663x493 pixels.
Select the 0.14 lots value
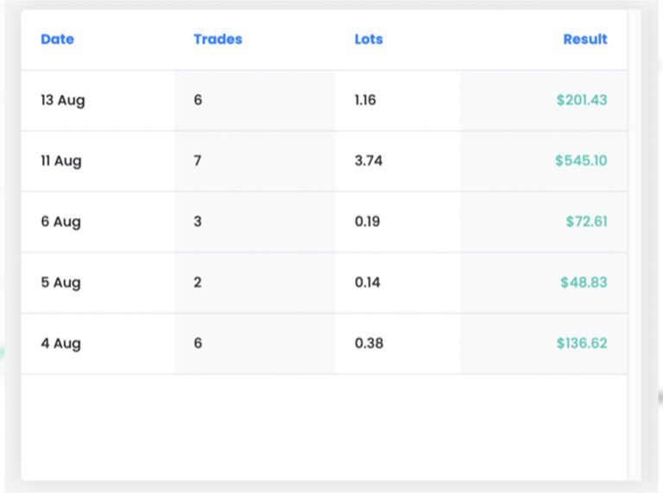368,283
